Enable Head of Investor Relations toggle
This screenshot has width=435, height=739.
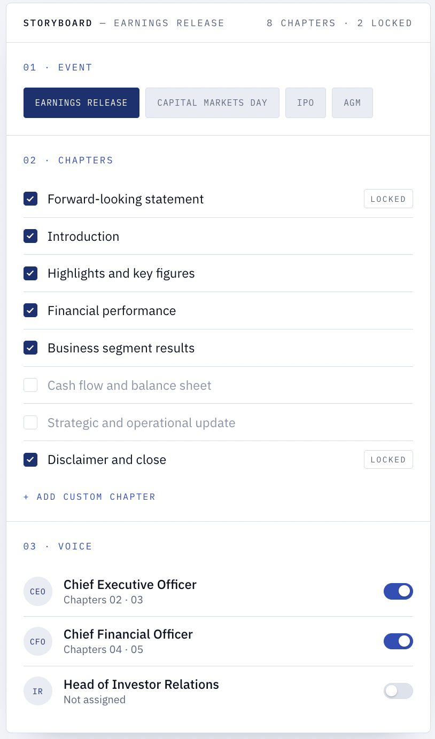click(x=398, y=691)
